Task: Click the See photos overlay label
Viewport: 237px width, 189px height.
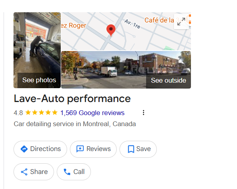Action: point(39,80)
